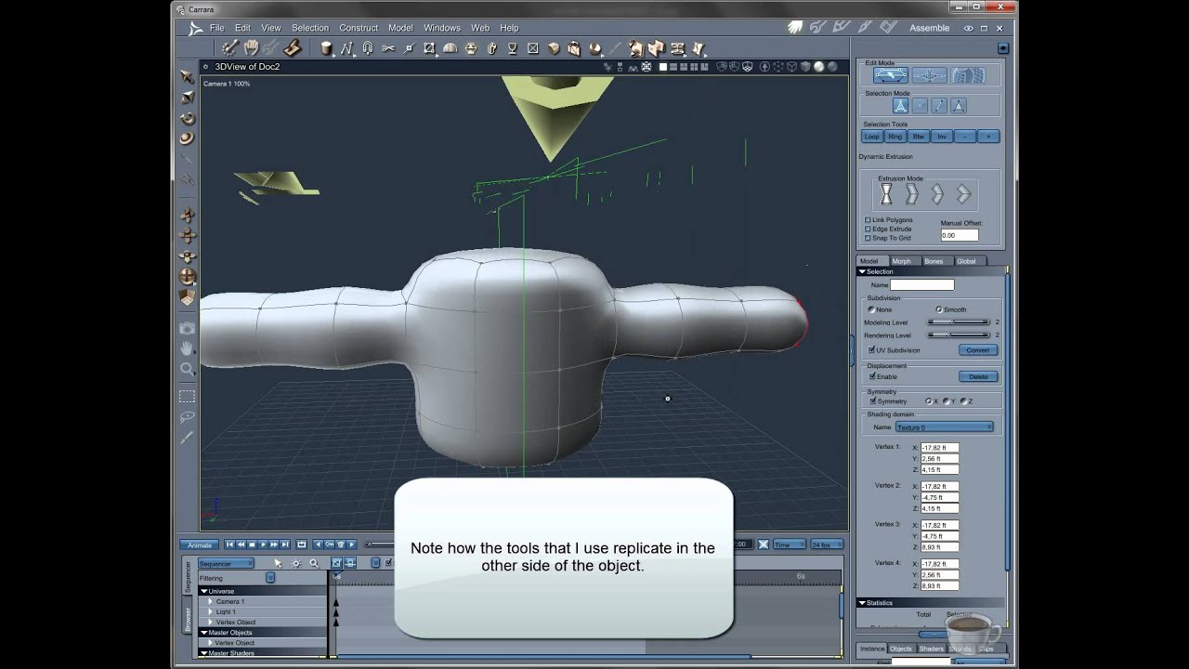Toggle UV Subdivision checkbox
This screenshot has width=1189, height=669.
point(871,350)
